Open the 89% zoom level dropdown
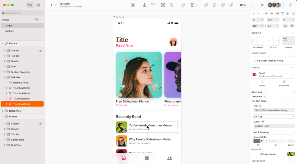 (x=246, y=4)
